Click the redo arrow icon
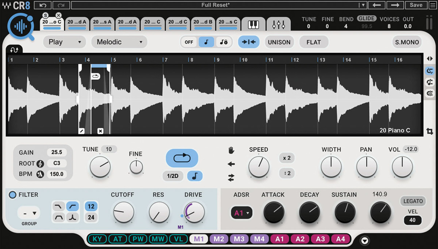Screen dimensions: 438x249 pos(61,5)
